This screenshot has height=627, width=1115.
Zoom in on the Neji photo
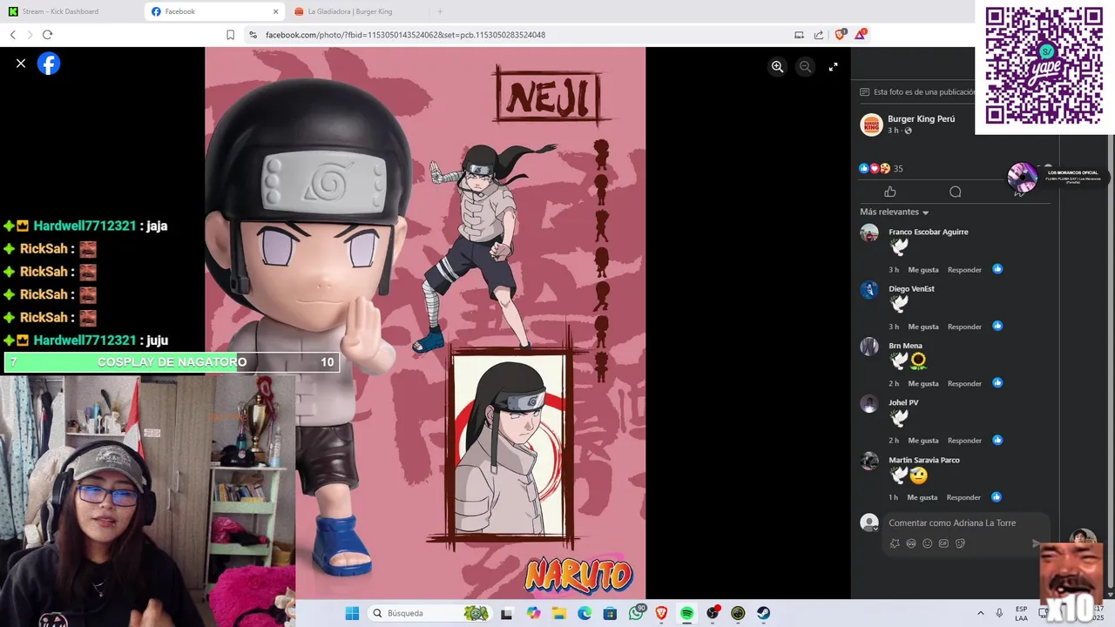(x=777, y=66)
